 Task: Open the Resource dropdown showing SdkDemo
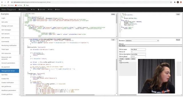[142, 41]
